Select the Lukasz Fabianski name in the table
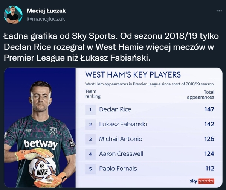The height and width of the screenshot is (190, 226). click(123, 124)
